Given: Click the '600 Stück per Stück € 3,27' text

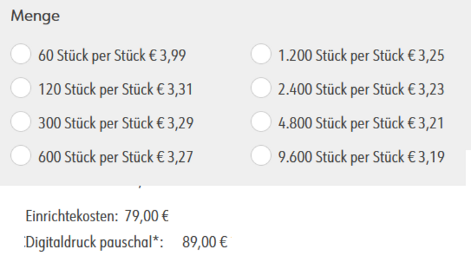Looking at the screenshot, I should pyautogui.click(x=116, y=156).
